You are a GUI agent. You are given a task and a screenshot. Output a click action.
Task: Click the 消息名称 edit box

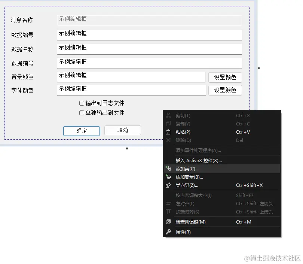[150, 20]
